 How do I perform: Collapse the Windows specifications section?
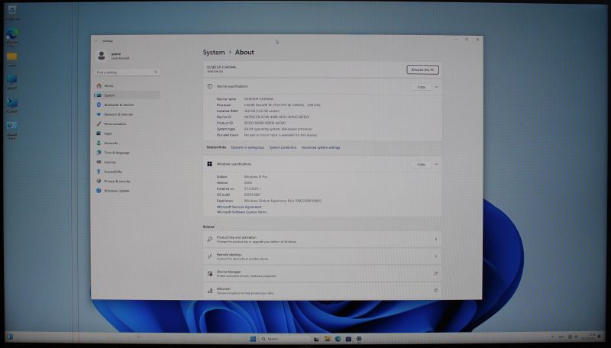coord(437,164)
